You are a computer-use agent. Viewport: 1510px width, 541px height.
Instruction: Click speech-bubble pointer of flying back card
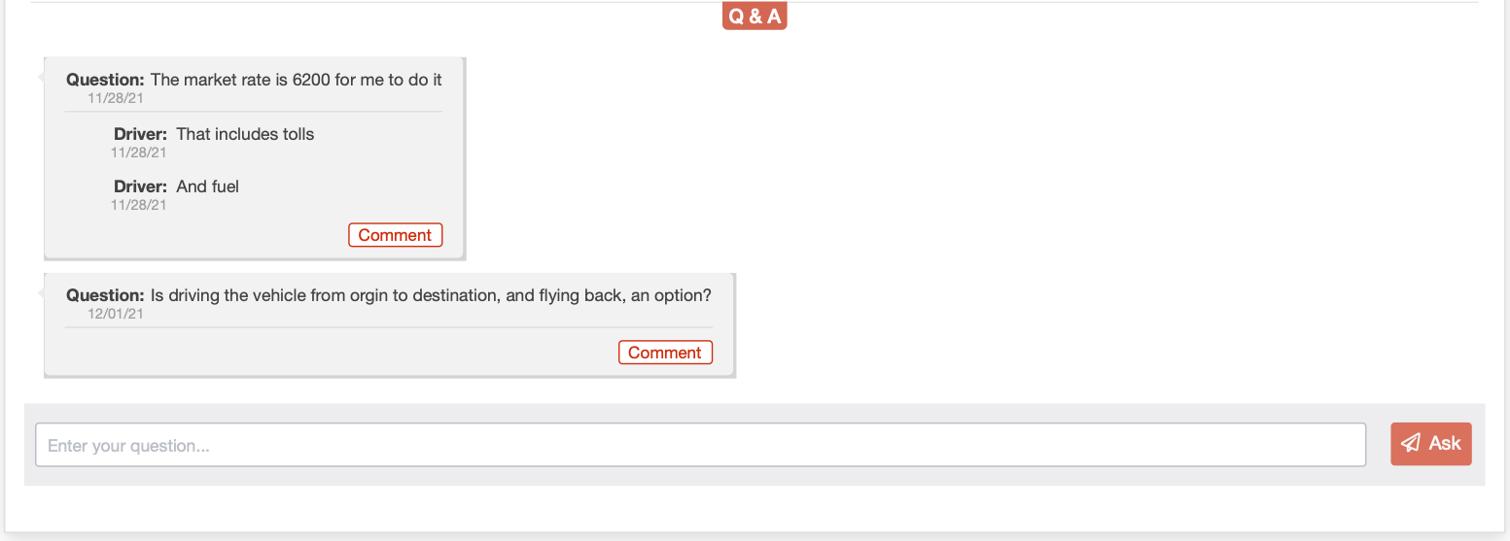pos(41,292)
